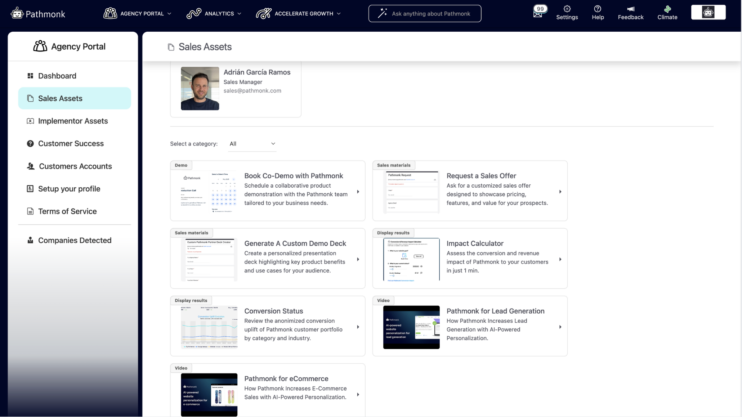Click the Help question mark icon

(x=598, y=9)
